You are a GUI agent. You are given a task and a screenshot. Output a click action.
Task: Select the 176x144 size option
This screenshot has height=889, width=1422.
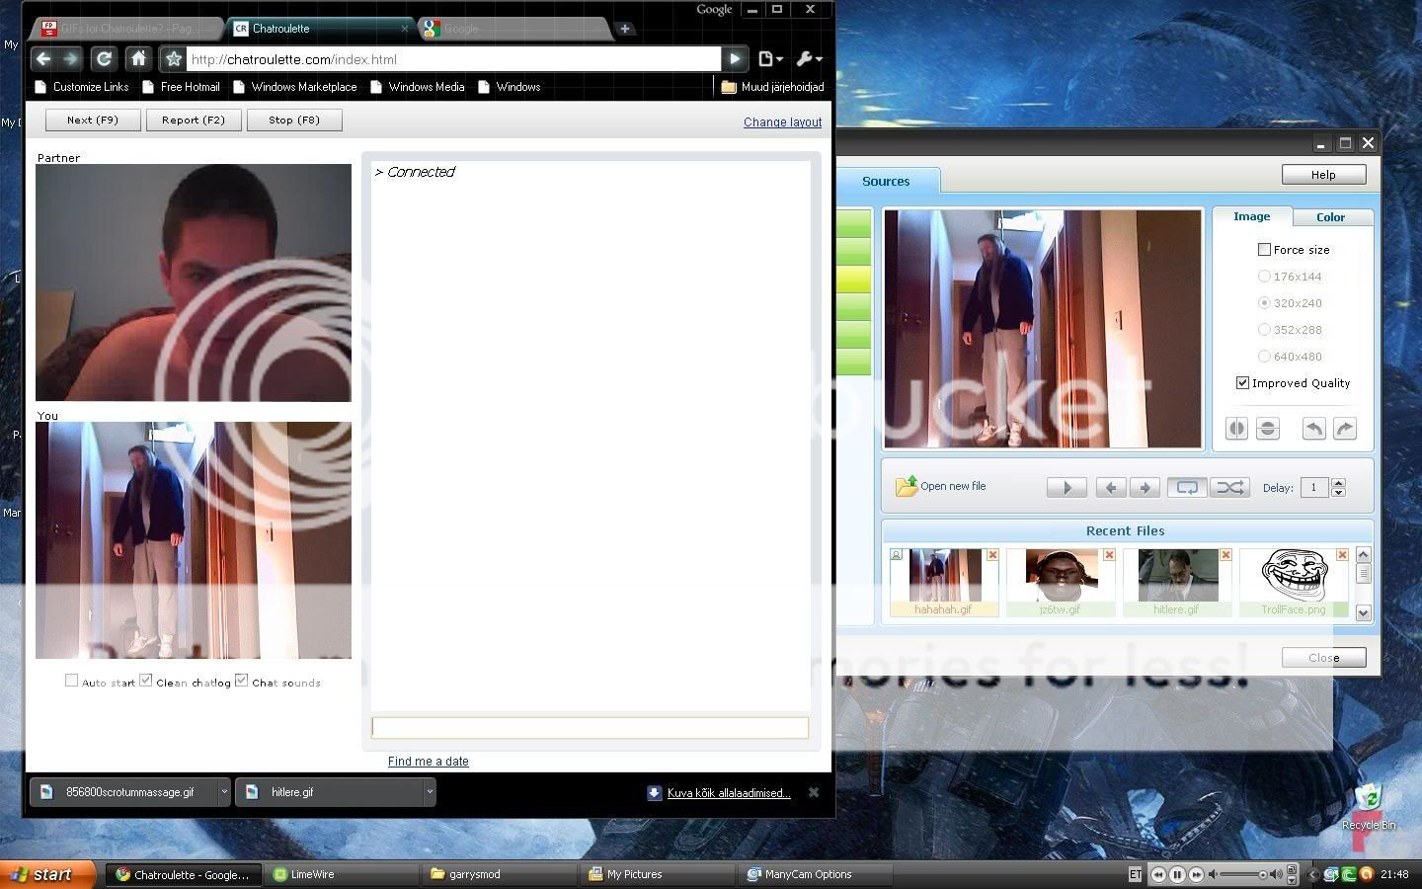click(x=1264, y=277)
